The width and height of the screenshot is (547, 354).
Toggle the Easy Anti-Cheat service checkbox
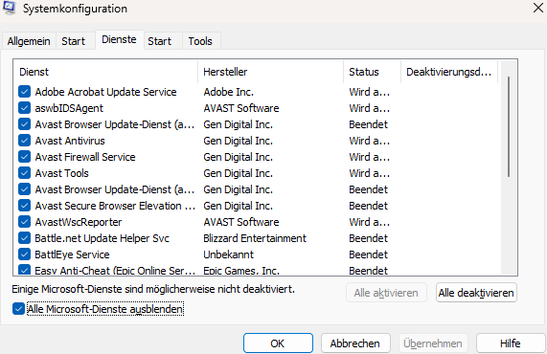[x=24, y=270]
